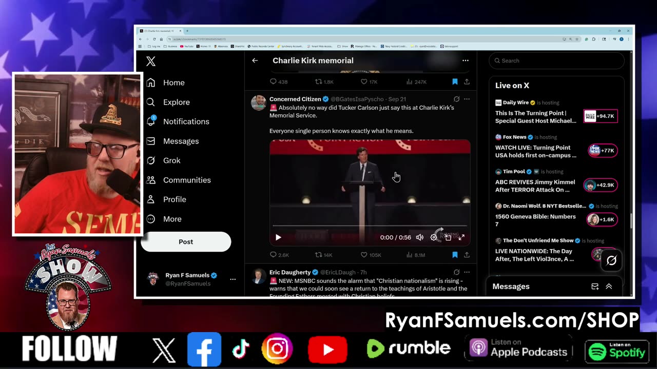Reply to the post with 2.6K comments
This screenshot has height=369, width=657.
tap(280, 255)
